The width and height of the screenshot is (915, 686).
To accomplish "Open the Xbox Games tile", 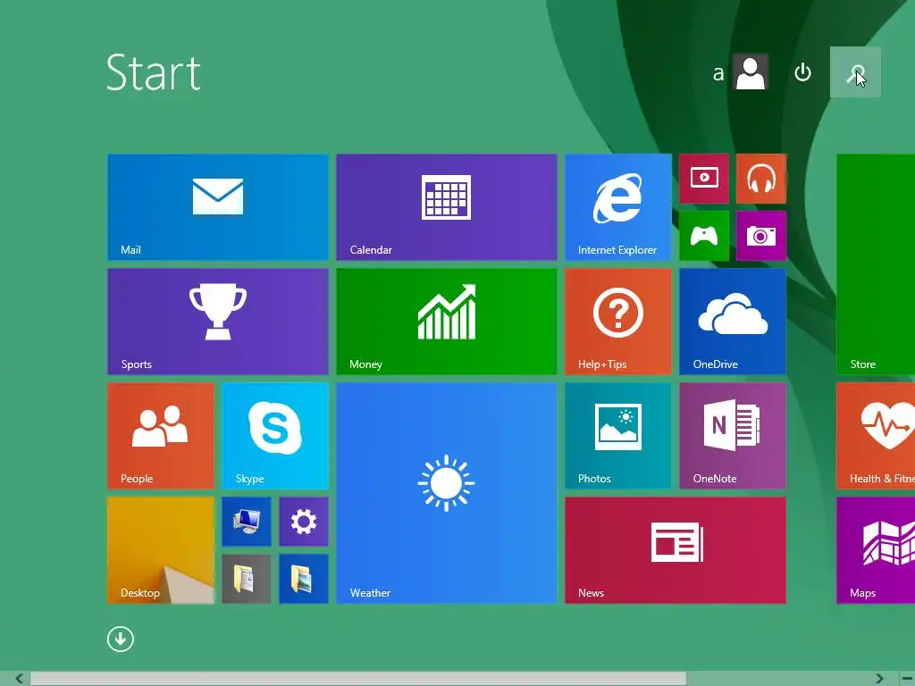I will point(704,236).
